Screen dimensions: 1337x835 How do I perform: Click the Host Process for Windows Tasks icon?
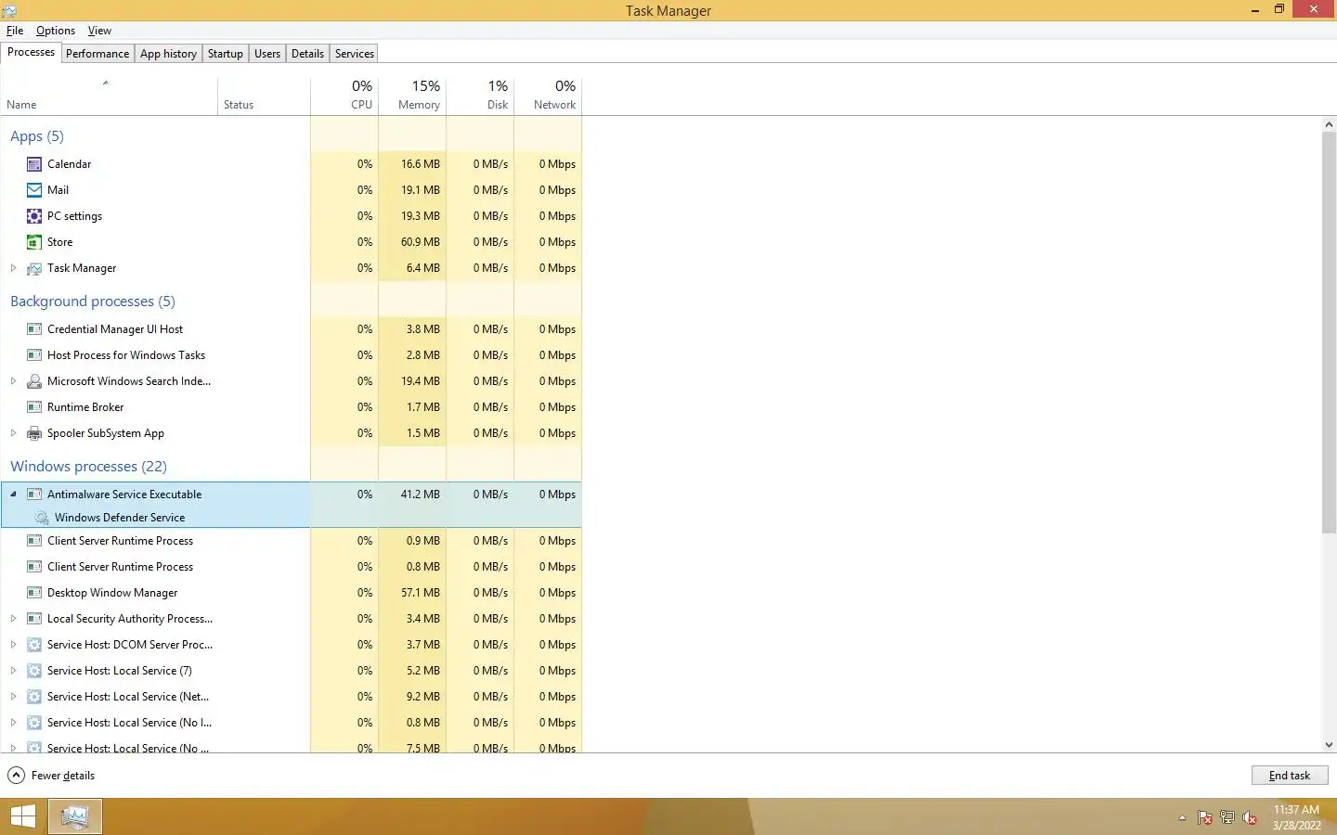click(x=34, y=355)
